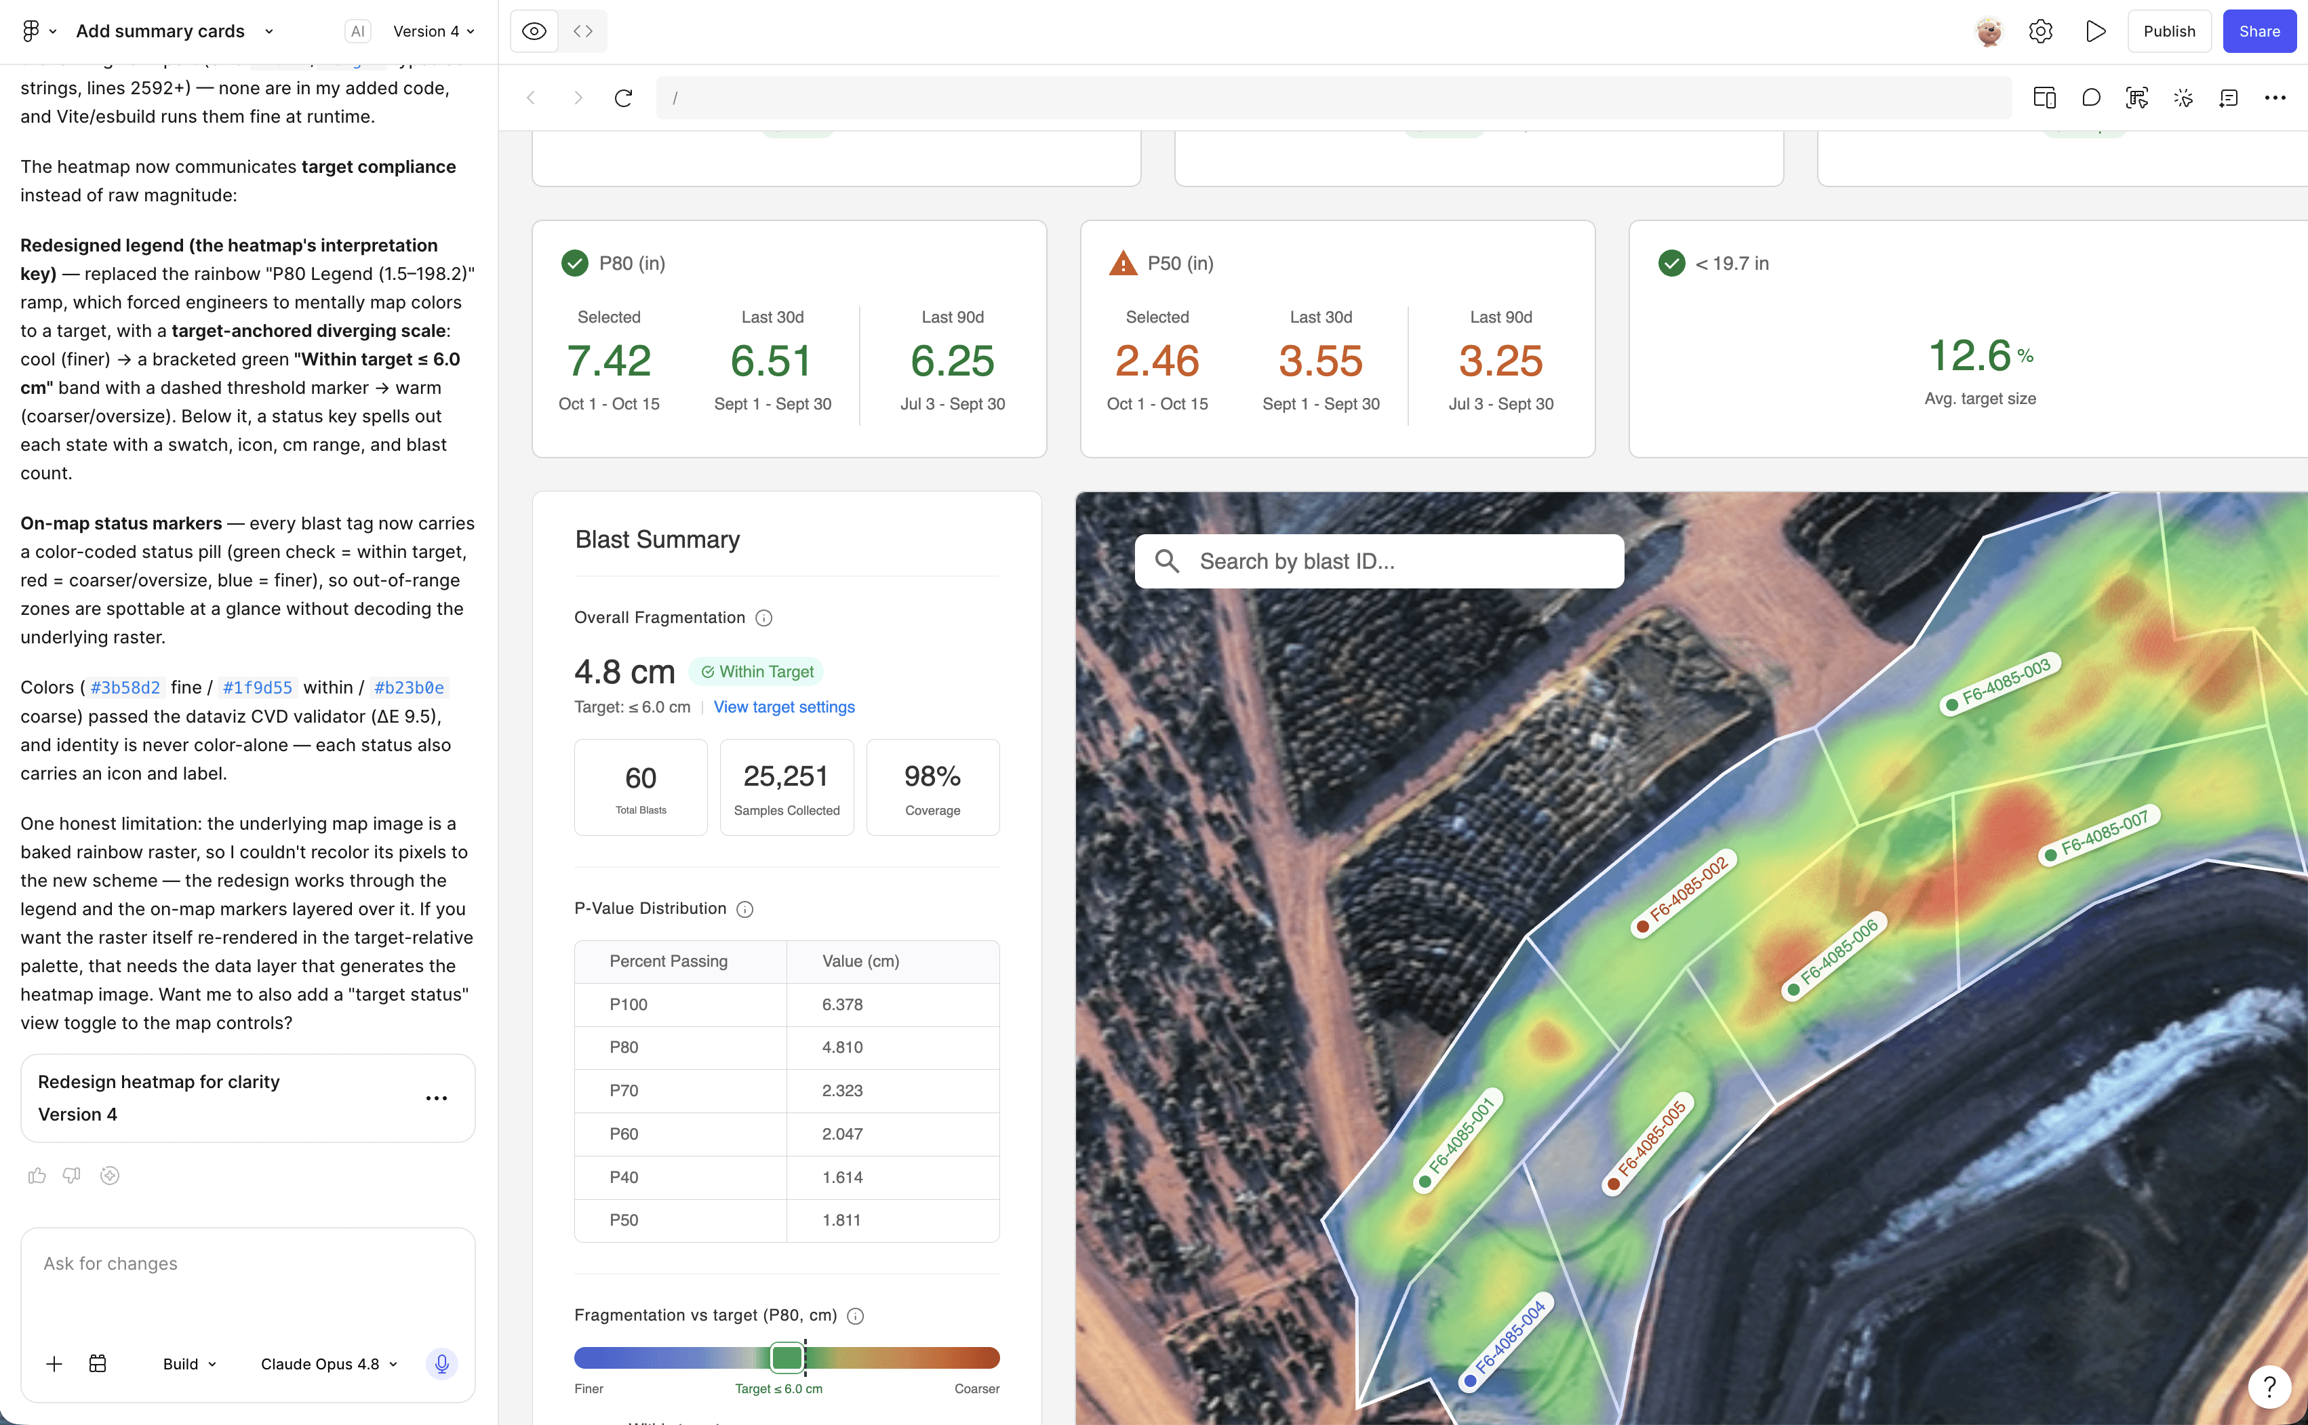Click the Within Target status badge
Viewport: 2308px width, 1425px height.
[757, 672]
